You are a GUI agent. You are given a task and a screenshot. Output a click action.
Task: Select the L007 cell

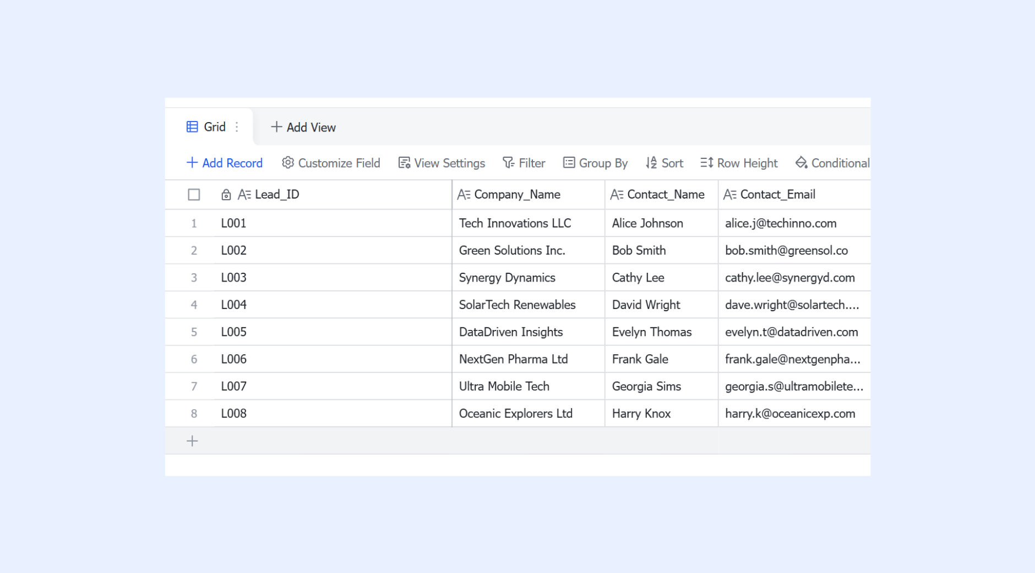333,386
